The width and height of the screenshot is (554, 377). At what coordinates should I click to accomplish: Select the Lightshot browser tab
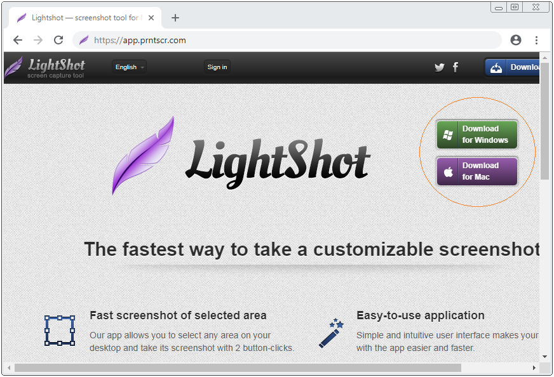[83, 18]
